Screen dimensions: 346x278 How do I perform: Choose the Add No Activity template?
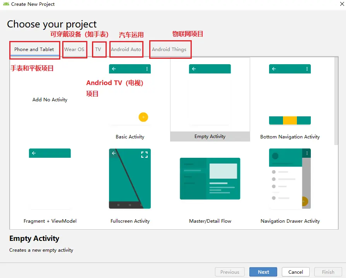coord(50,100)
